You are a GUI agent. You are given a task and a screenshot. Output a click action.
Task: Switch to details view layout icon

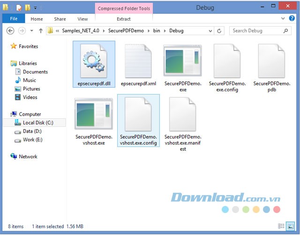[x=281, y=226]
